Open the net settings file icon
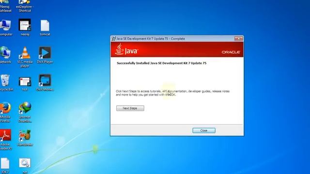310x174 pixels. [x=25, y=165]
